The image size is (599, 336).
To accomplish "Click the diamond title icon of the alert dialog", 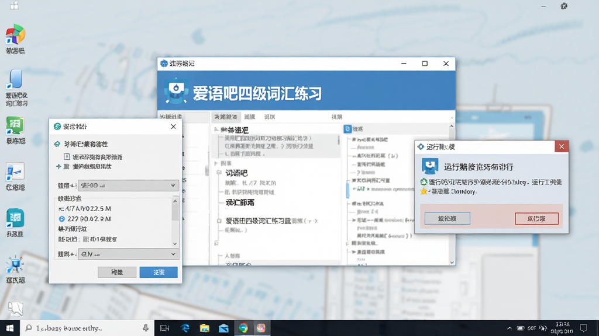I will [421, 146].
